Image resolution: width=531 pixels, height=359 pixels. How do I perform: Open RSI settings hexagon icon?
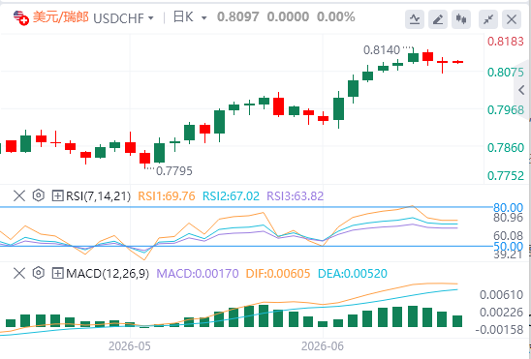coord(39,195)
